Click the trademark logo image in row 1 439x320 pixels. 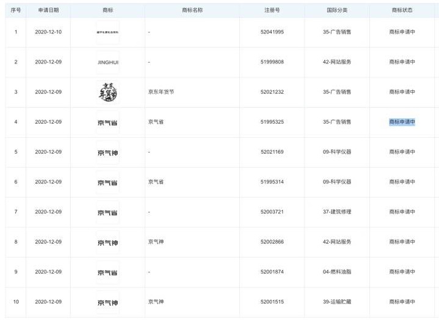pos(107,32)
